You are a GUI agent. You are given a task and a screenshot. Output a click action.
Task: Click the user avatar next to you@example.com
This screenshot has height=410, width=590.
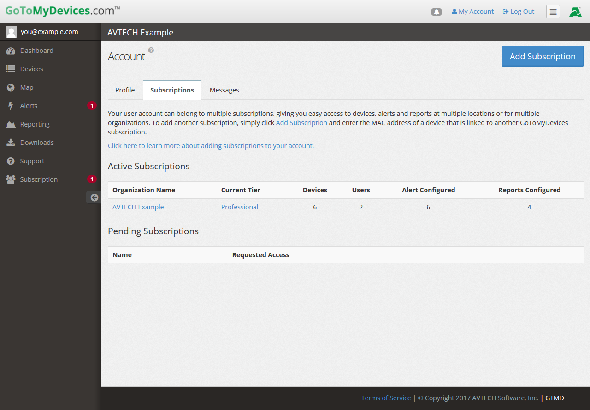coord(11,32)
